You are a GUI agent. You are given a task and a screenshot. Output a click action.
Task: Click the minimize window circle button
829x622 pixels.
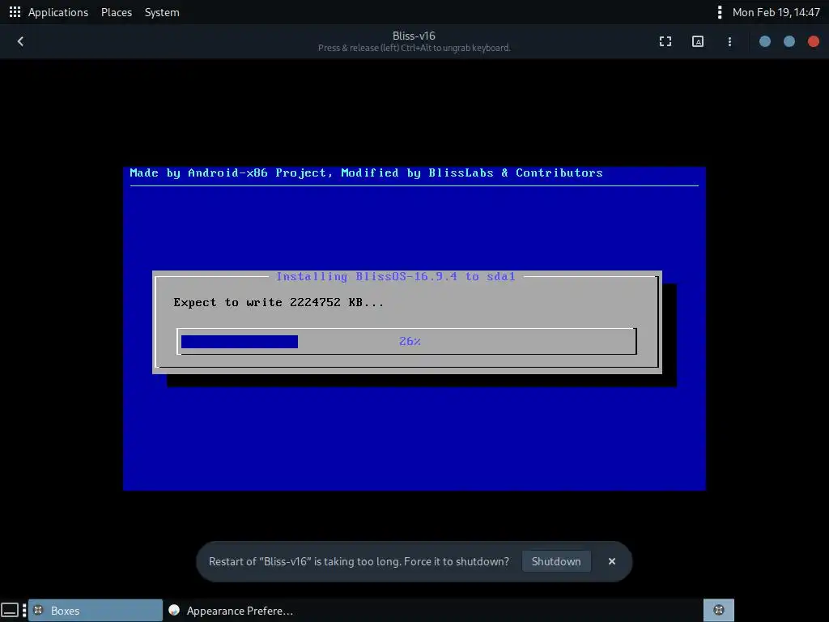tap(764, 41)
